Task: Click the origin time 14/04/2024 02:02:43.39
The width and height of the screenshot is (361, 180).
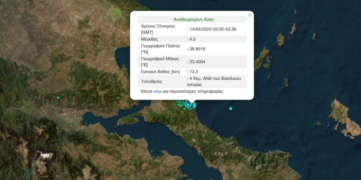Action: coord(213,29)
